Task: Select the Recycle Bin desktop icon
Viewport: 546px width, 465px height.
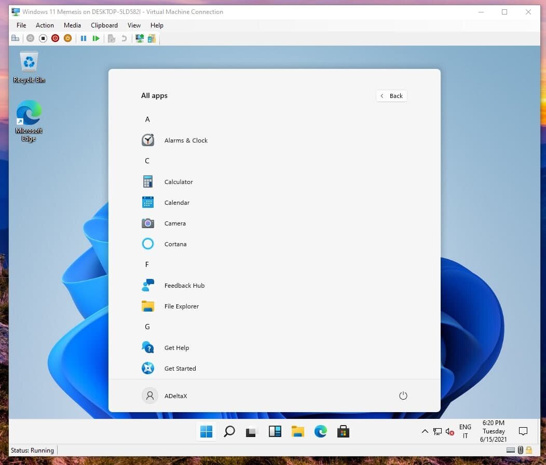Action: pos(29,67)
